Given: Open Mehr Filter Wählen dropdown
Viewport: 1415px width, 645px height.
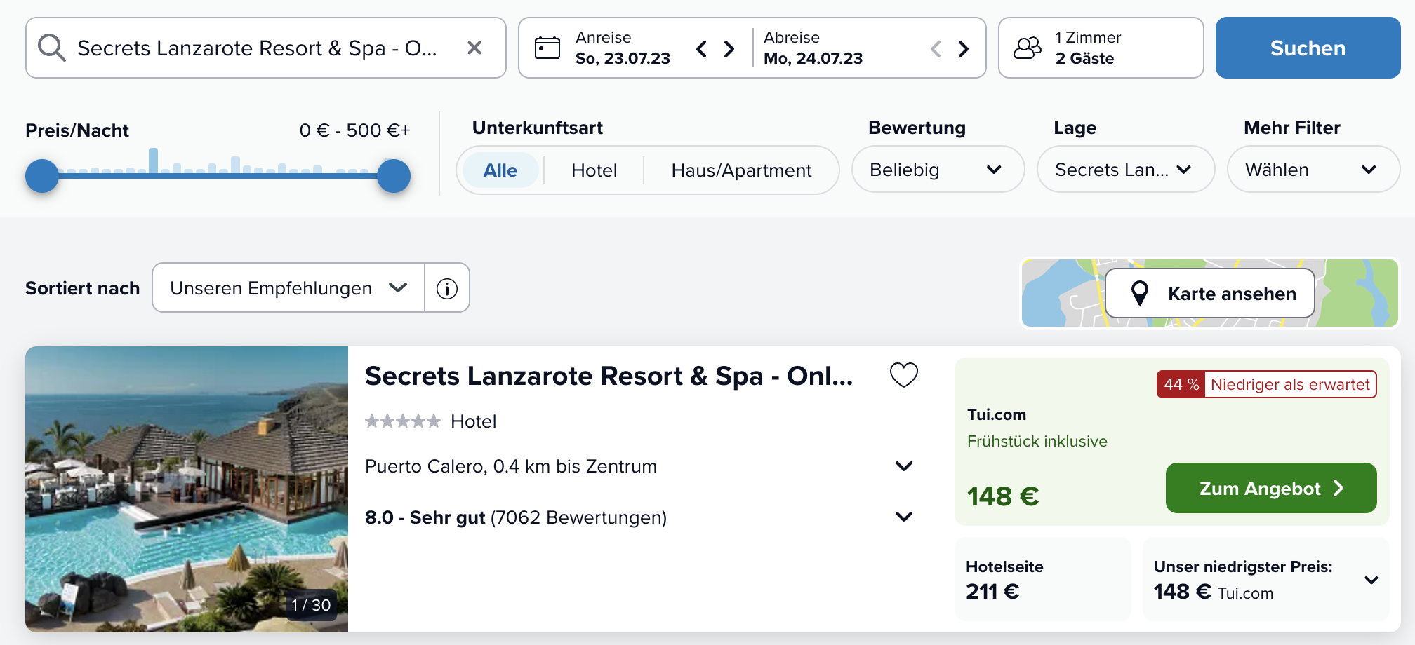Looking at the screenshot, I should point(1313,170).
